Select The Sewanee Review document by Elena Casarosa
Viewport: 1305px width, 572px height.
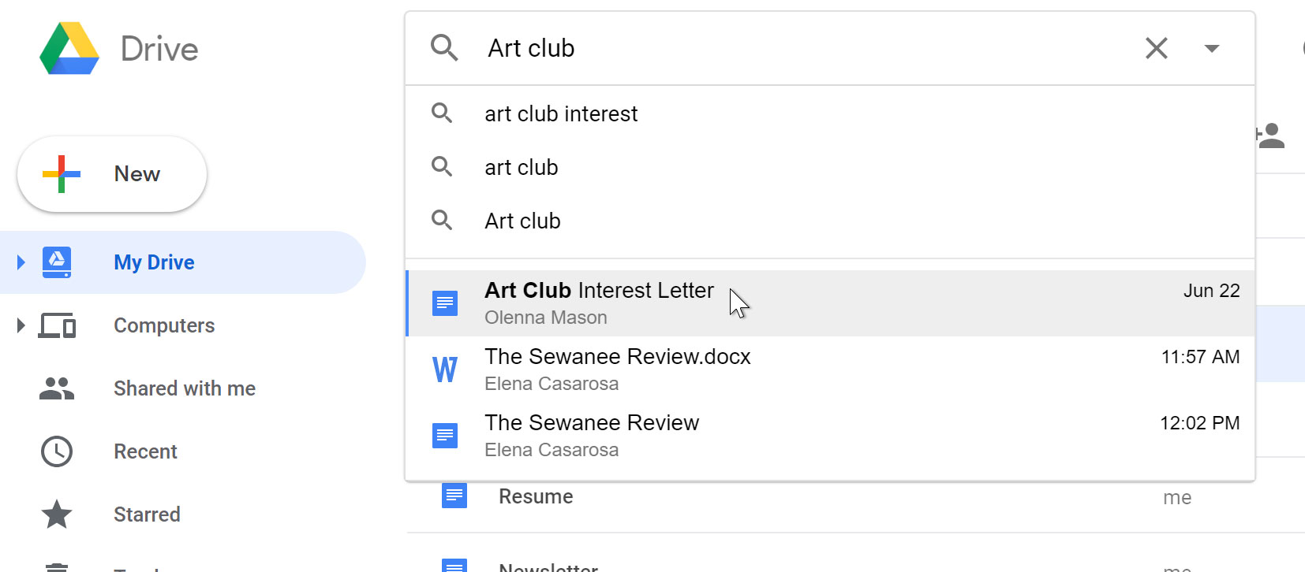[592, 435]
